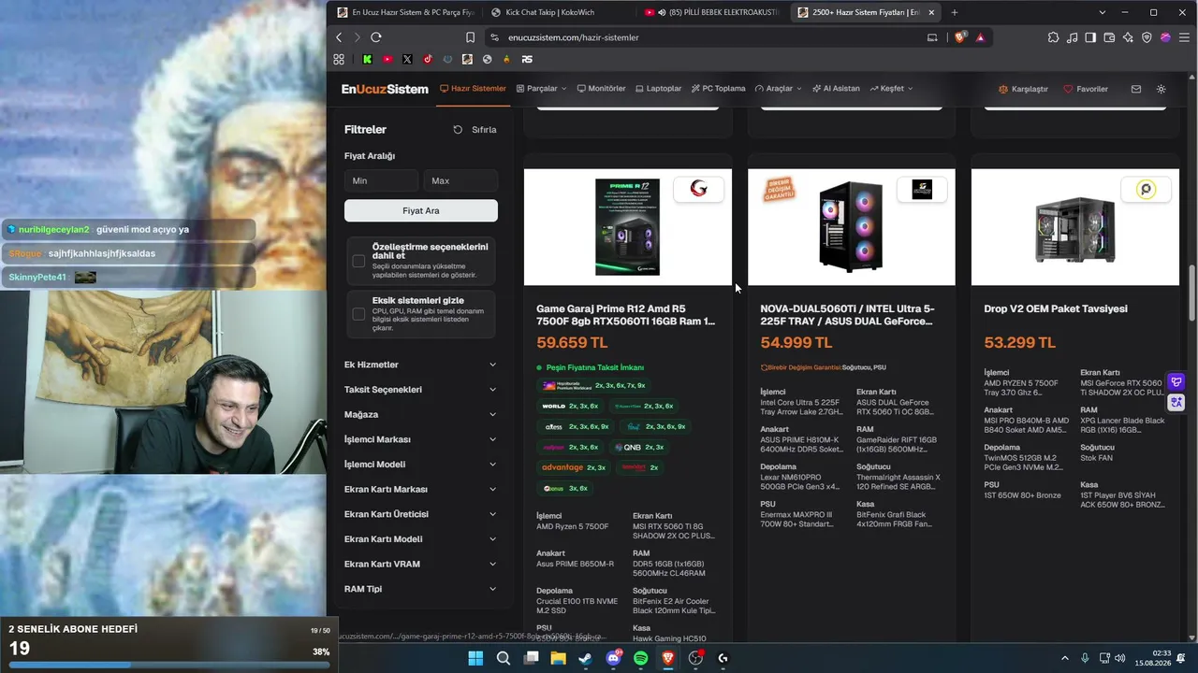Open Drop V2 OEM Paket Tavsiyesi title
Screen dimensions: 1198x673
point(1056,308)
